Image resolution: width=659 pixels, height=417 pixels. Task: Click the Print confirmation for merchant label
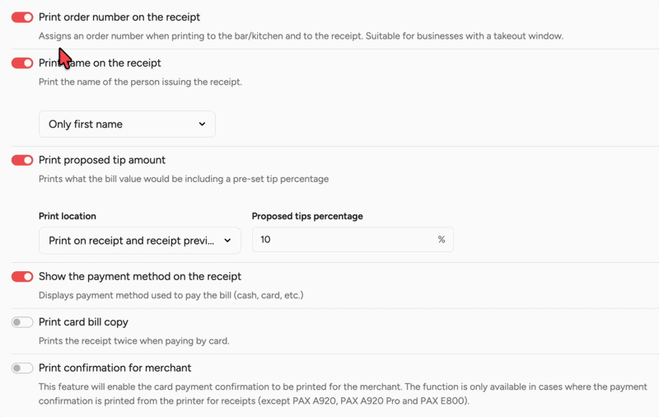tap(115, 368)
